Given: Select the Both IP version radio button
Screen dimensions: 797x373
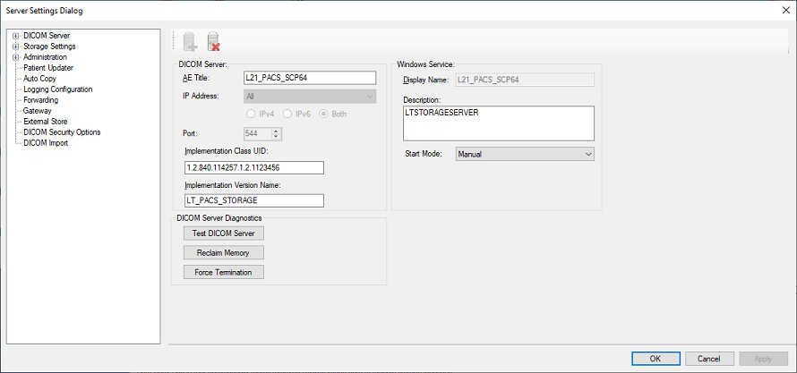Looking at the screenshot, I should (x=325, y=114).
